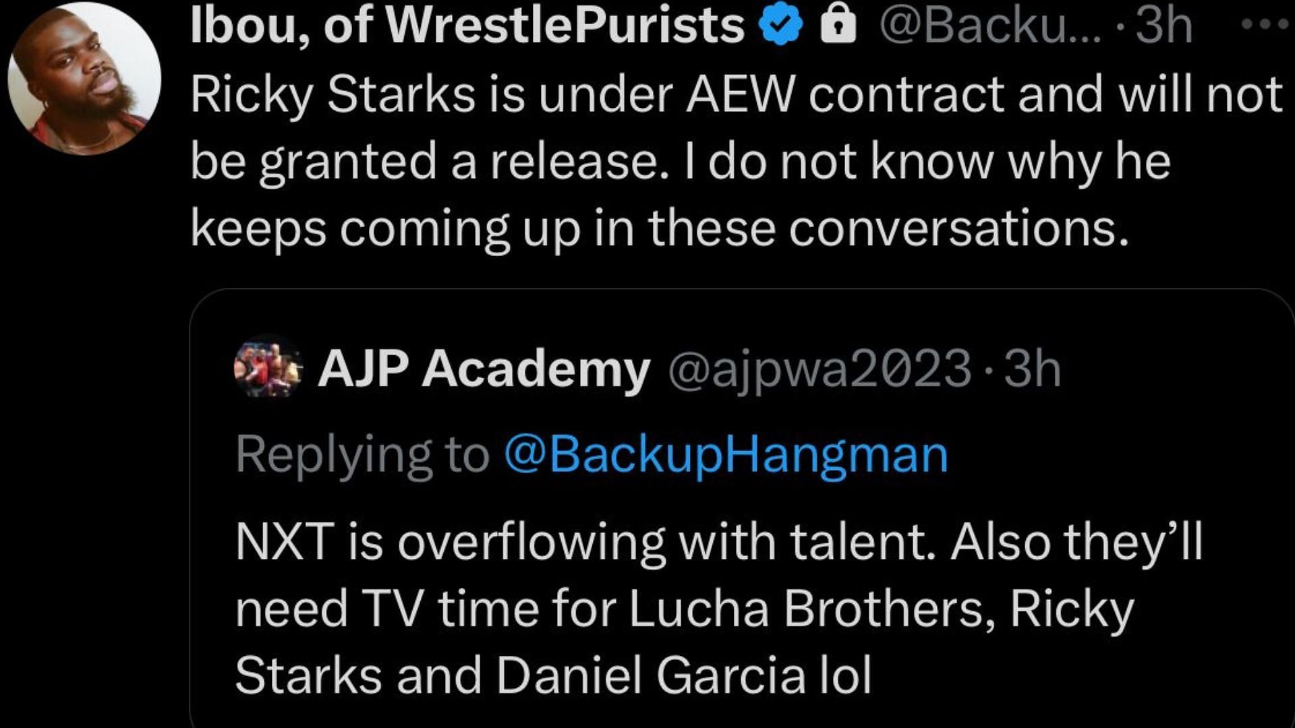Click the AJP Academy small avatar

[x=268, y=367]
